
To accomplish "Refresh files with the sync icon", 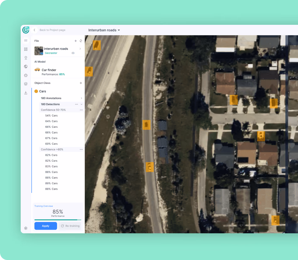I will pyautogui.click(x=81, y=41).
